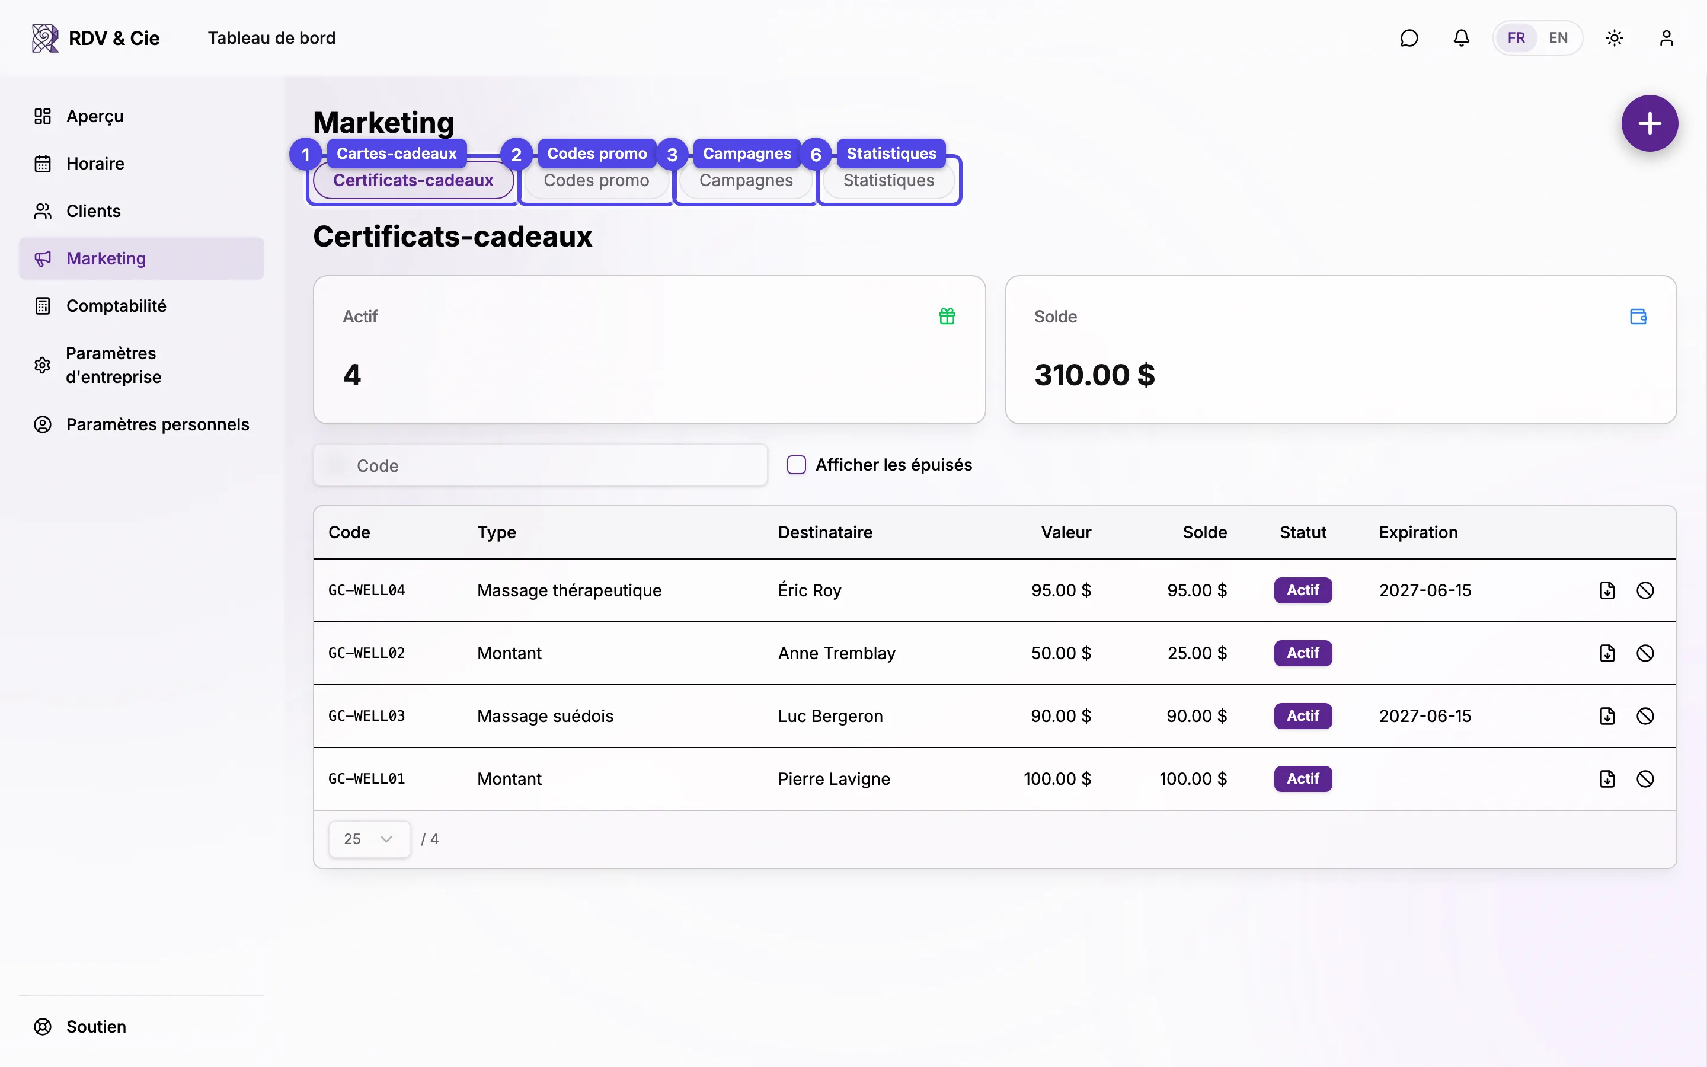Image resolution: width=1707 pixels, height=1067 pixels.
Task: Download the GC-WELL03 certificate file
Action: 1607,716
